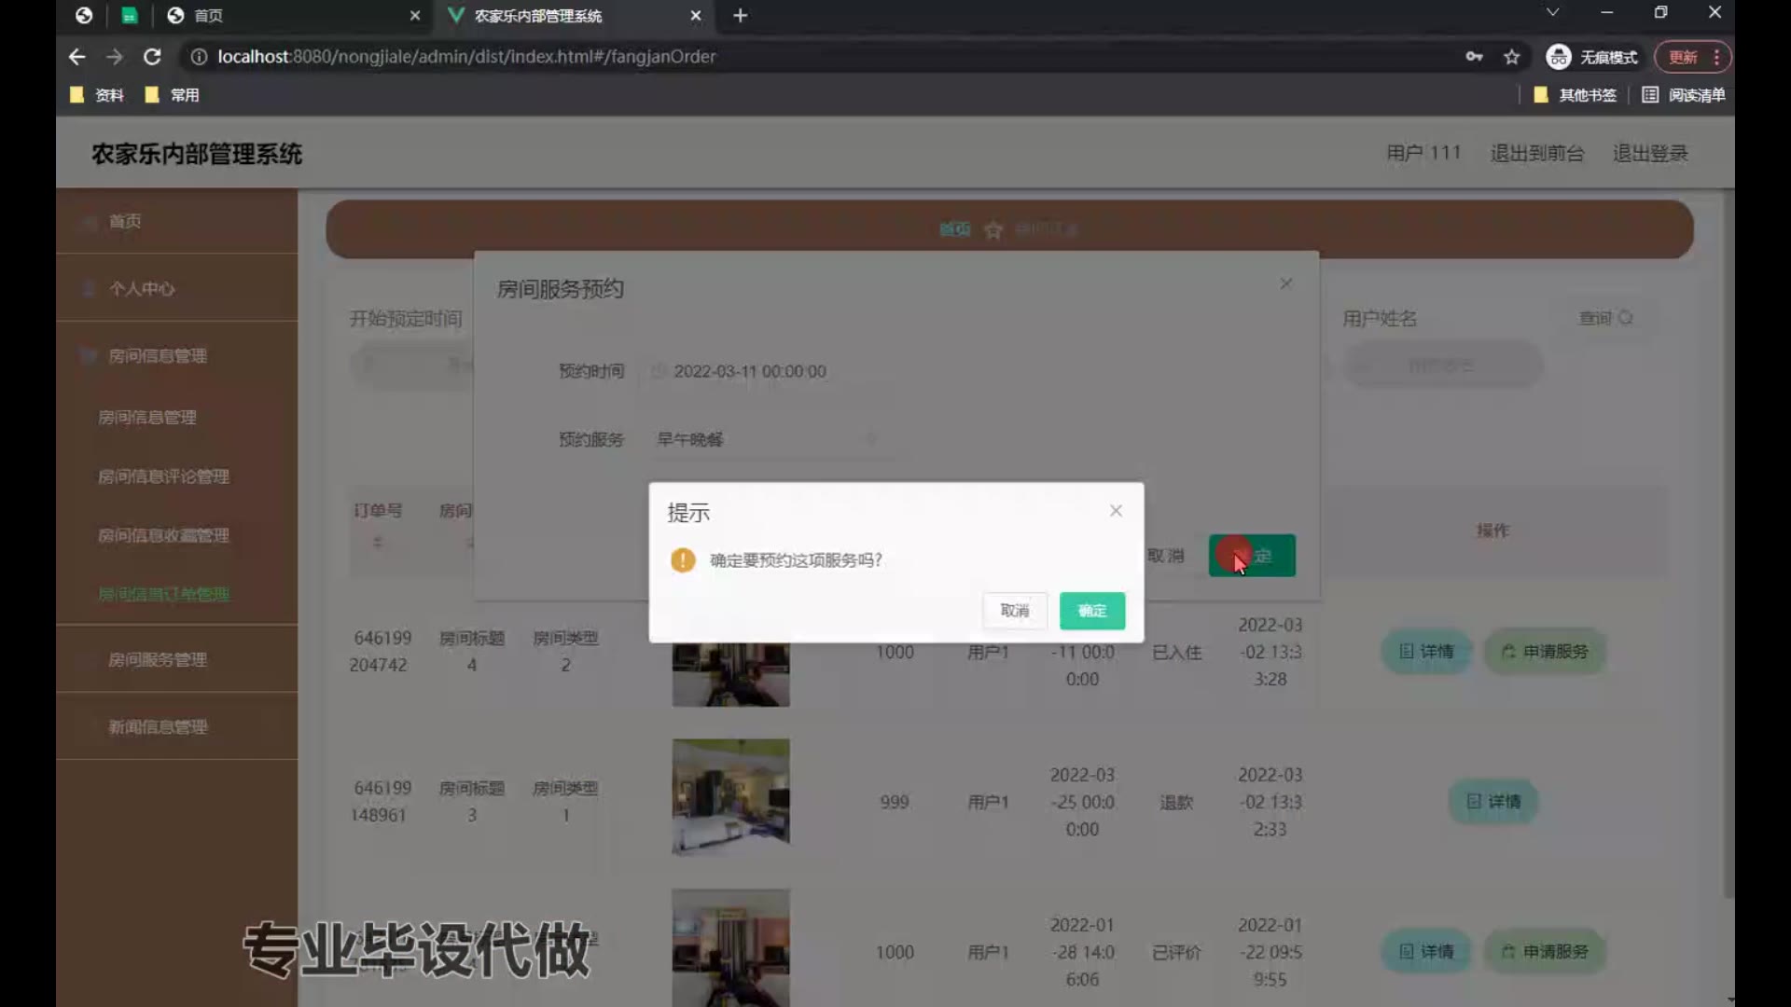The width and height of the screenshot is (1791, 1007).
Task: Expand 房间信息管理 sidebar menu
Action: (158, 356)
